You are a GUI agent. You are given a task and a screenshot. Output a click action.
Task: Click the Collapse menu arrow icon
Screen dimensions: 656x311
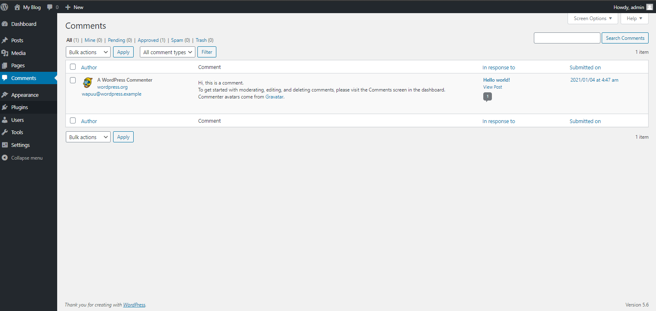(x=5, y=158)
